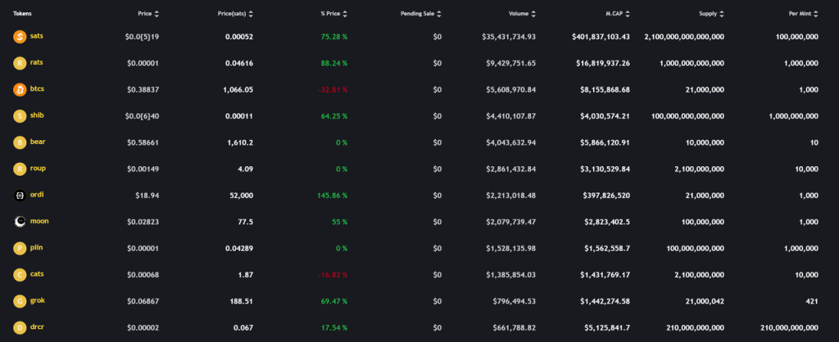Open the roup token name link
The image size is (839, 342).
[x=38, y=168]
